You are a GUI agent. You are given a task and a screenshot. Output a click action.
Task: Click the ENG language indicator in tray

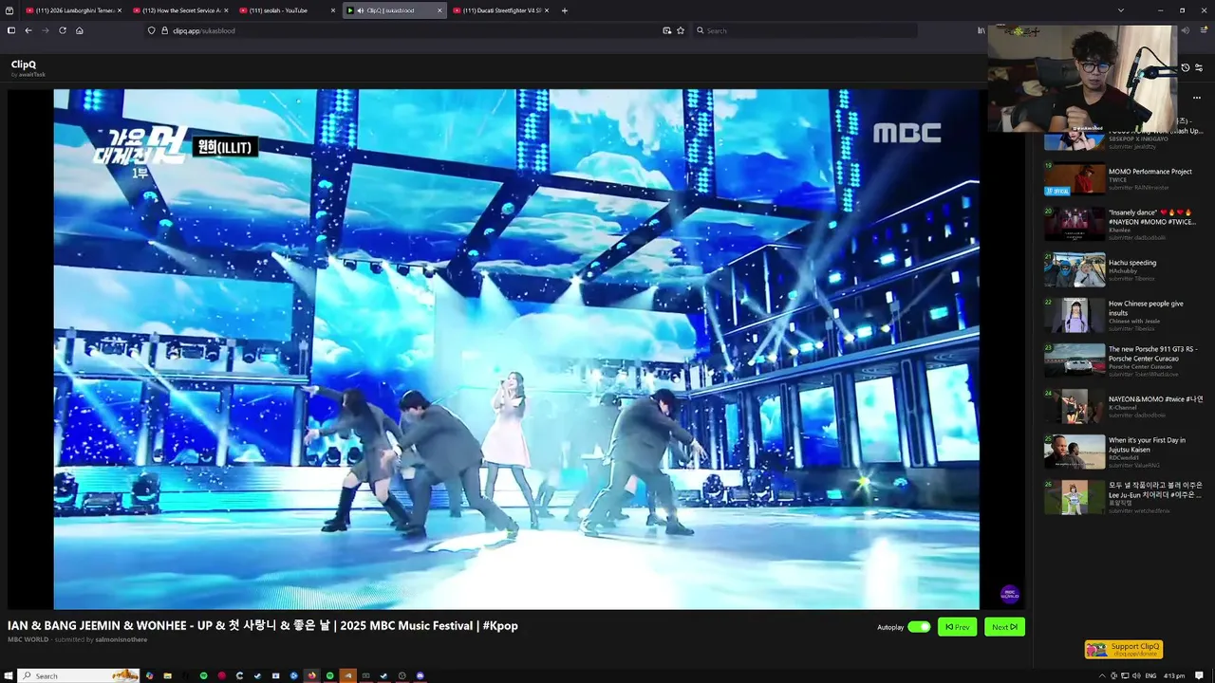(1150, 675)
